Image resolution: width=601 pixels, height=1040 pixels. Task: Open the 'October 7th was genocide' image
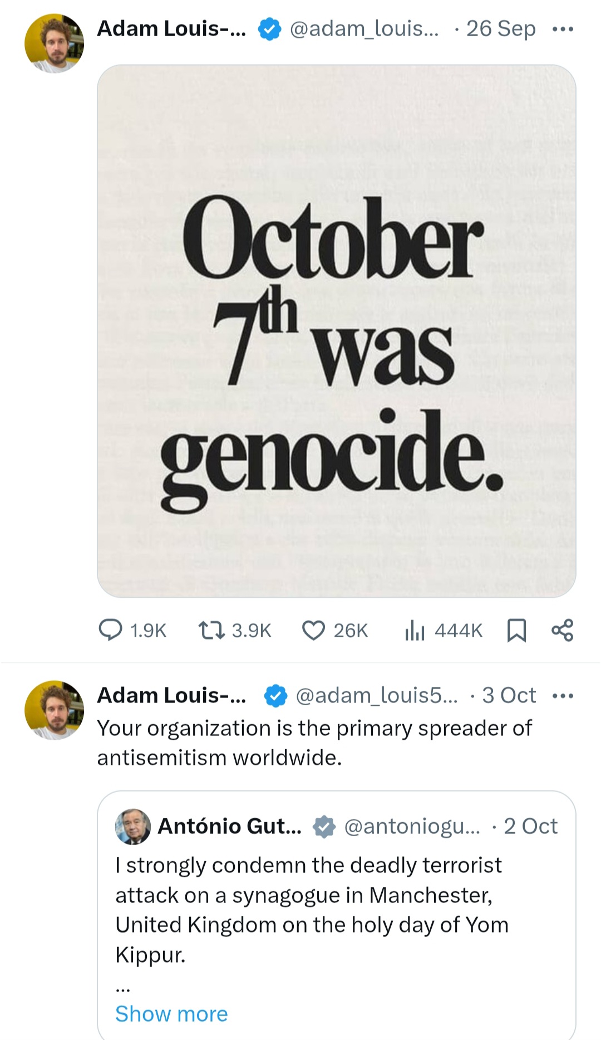(x=337, y=331)
